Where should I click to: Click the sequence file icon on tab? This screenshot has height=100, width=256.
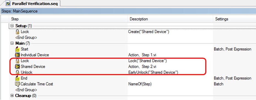click(x=8, y=4)
